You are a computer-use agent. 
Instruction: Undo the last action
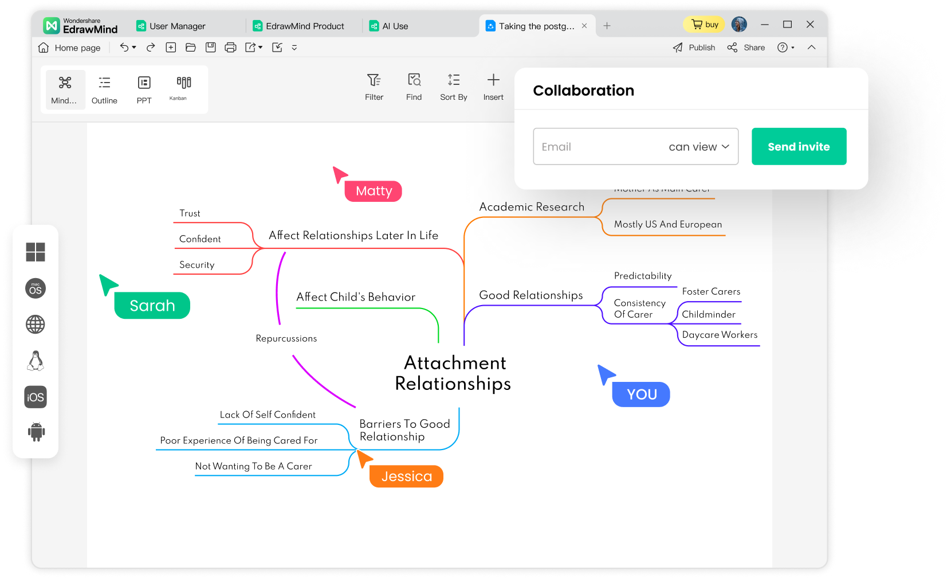point(124,47)
